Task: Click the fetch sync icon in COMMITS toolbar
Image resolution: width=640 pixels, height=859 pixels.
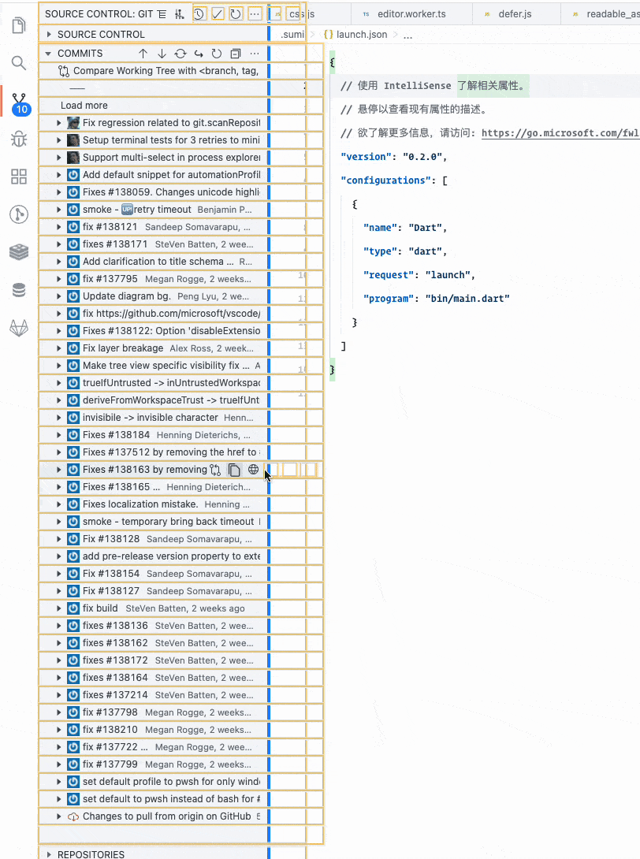Action: pyautogui.click(x=180, y=54)
